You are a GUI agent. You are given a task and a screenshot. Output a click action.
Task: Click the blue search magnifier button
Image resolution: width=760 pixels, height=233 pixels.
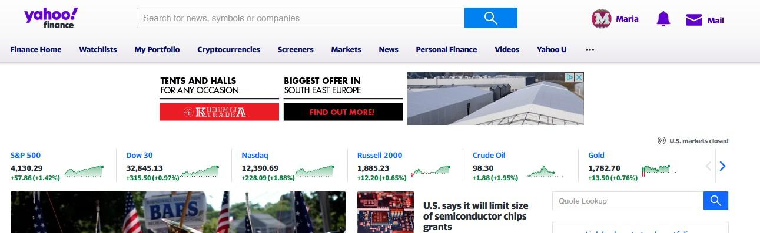coord(491,18)
